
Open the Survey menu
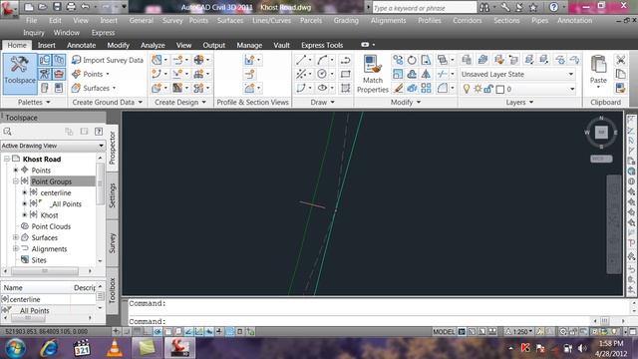[x=172, y=20]
